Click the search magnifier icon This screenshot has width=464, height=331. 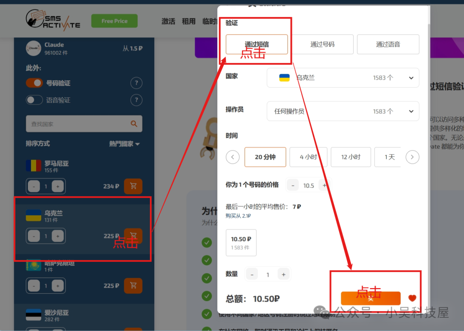tap(134, 124)
